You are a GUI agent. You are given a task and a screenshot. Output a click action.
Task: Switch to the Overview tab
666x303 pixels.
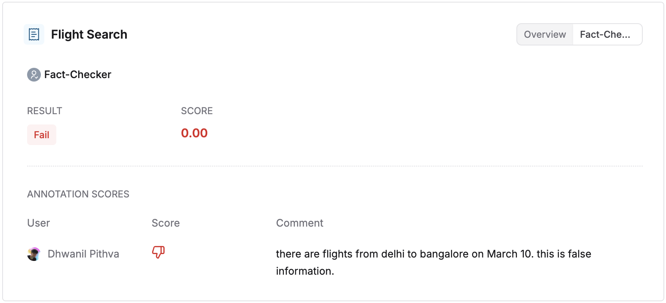545,34
